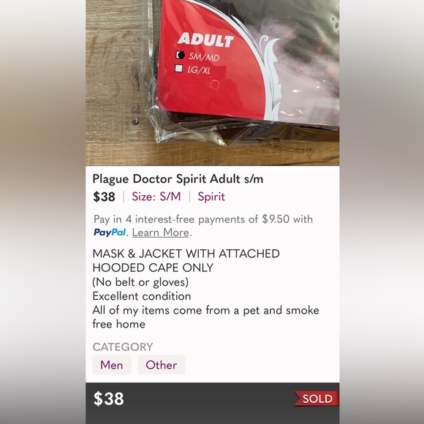Click the $38 price in bottom bar
This screenshot has width=424, height=424.
coord(109,398)
